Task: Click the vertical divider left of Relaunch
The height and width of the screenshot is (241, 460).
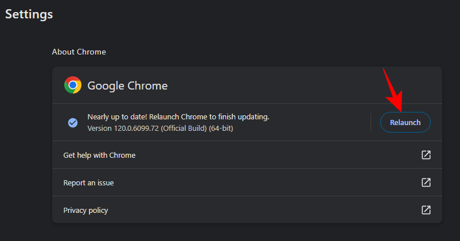Action: coord(371,122)
